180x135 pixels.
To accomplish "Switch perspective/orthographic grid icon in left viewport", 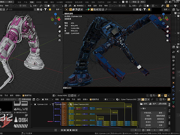I will [x=60, y=40].
